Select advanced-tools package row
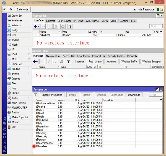This screenshot has height=156, width=166. click(98, 103)
